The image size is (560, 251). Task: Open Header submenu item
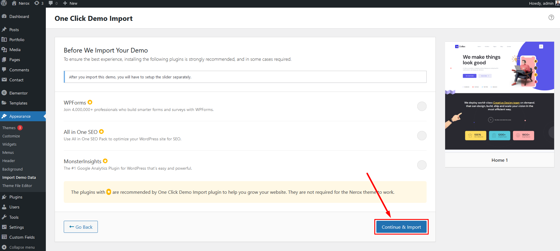pos(9,161)
